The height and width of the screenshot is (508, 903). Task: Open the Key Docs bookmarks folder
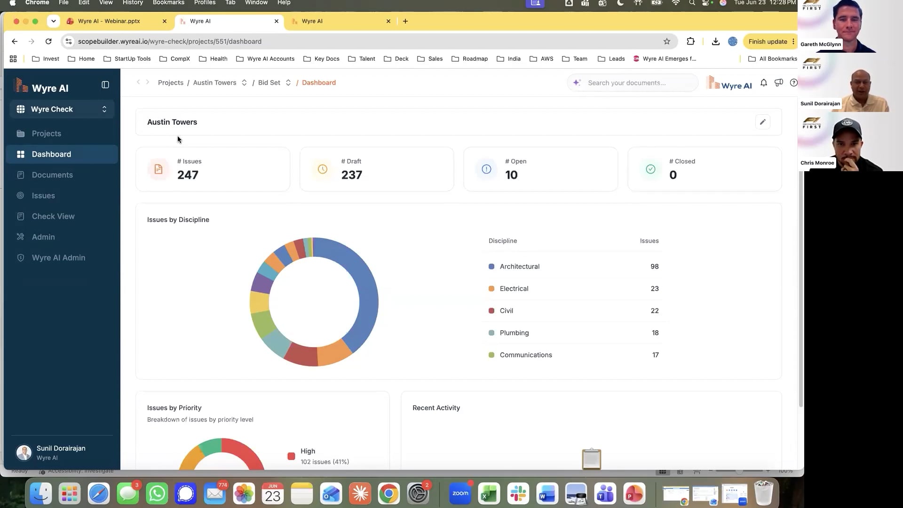(321, 59)
